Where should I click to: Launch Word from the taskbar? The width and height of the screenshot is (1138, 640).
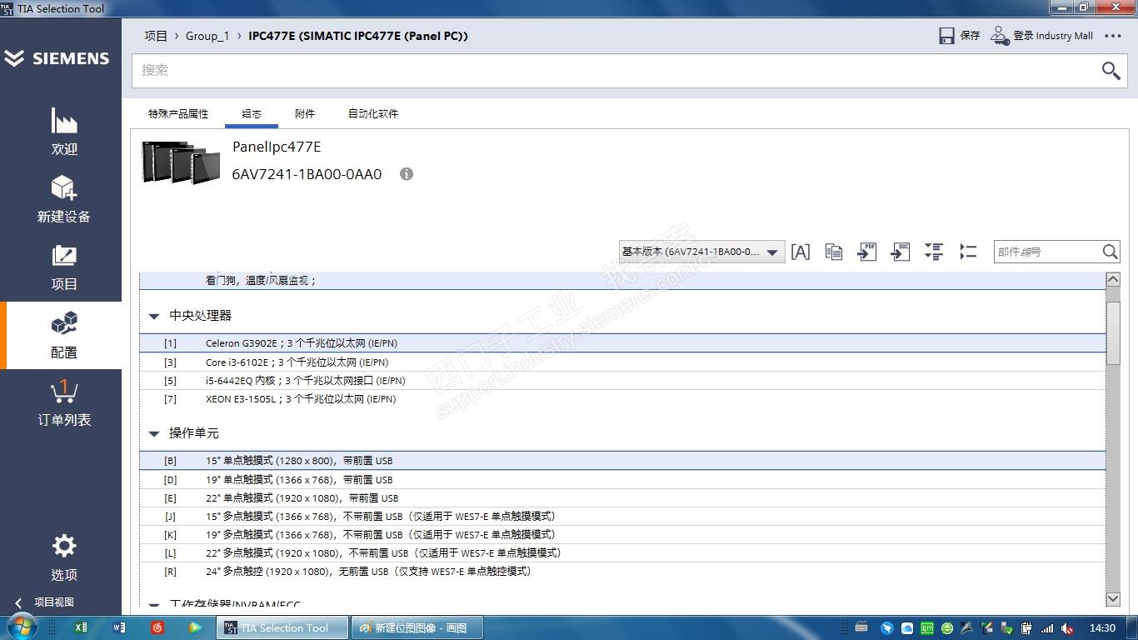click(119, 627)
